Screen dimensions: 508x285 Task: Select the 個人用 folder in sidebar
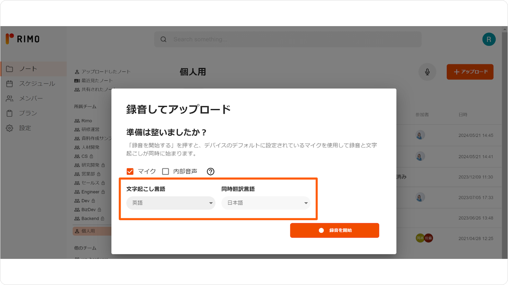pos(92,231)
